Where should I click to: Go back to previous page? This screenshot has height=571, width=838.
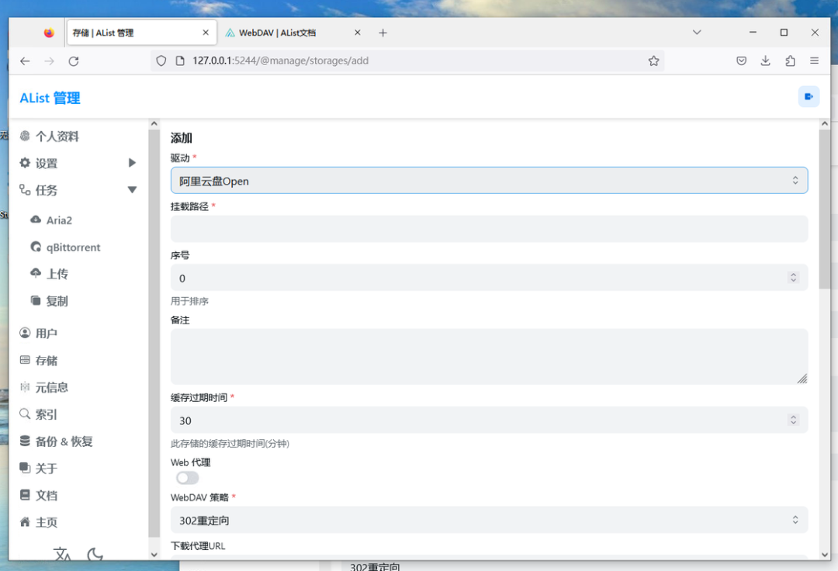pos(25,61)
